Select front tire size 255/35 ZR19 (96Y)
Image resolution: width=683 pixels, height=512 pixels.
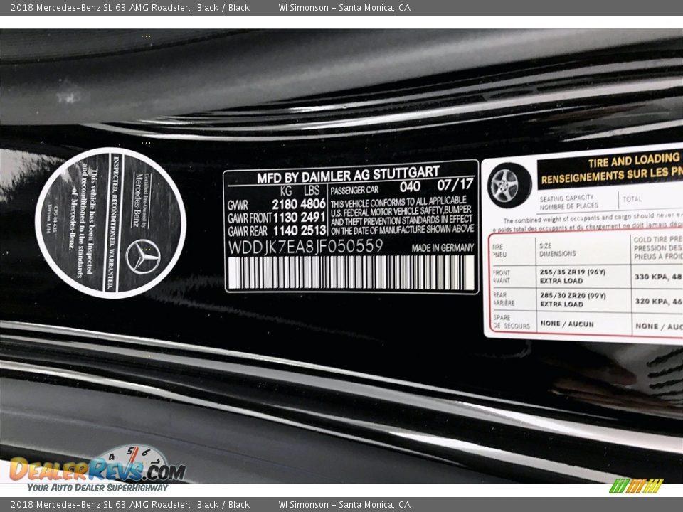click(573, 272)
